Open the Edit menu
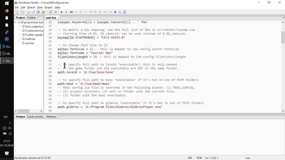 [x=23, y=8]
